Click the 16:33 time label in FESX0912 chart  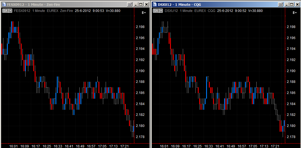[58, 146]
